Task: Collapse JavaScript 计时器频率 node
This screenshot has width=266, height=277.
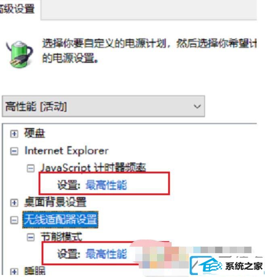Action: click(31, 168)
